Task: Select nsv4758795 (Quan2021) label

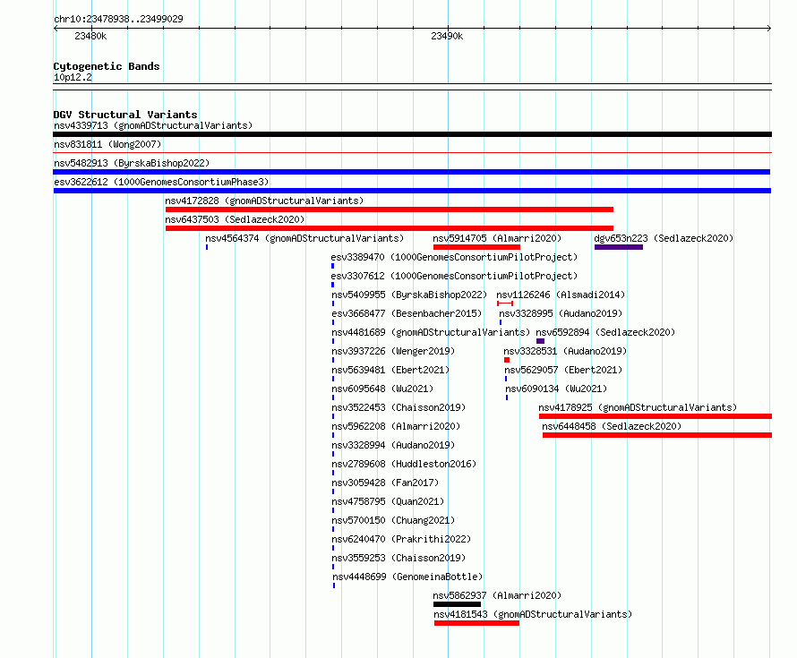Action: point(388,501)
